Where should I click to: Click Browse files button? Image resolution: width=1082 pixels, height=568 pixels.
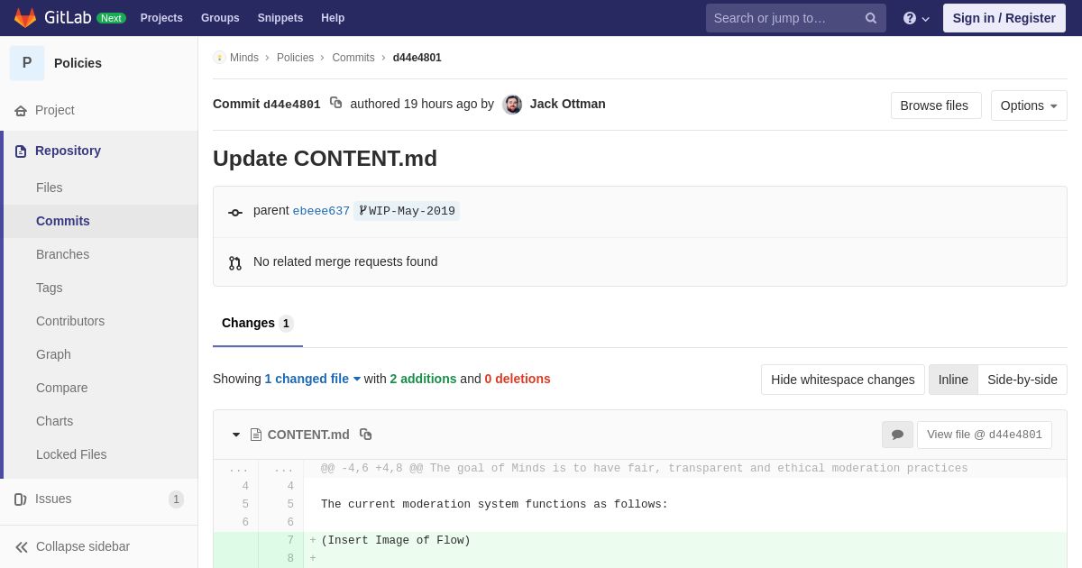pos(934,105)
